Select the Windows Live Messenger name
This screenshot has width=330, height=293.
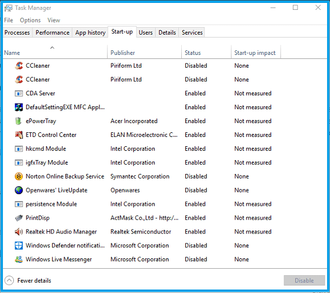[58, 259]
